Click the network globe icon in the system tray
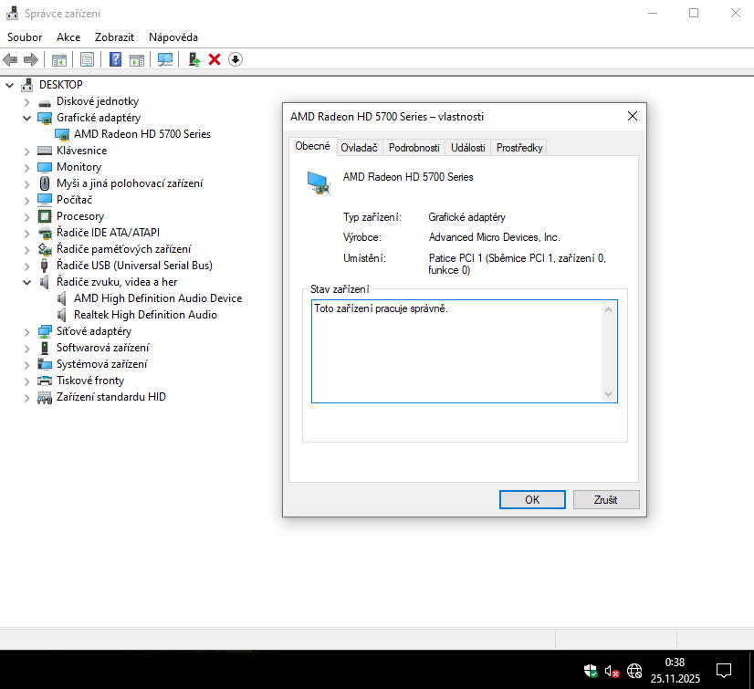Image resolution: width=754 pixels, height=689 pixels. point(634,671)
